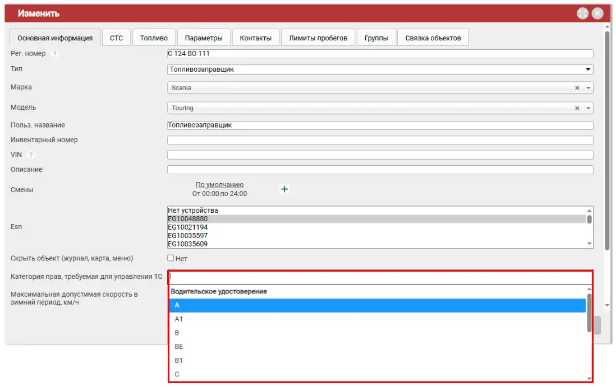
Task: Close the Изменить dialog window
Action: pos(597,13)
